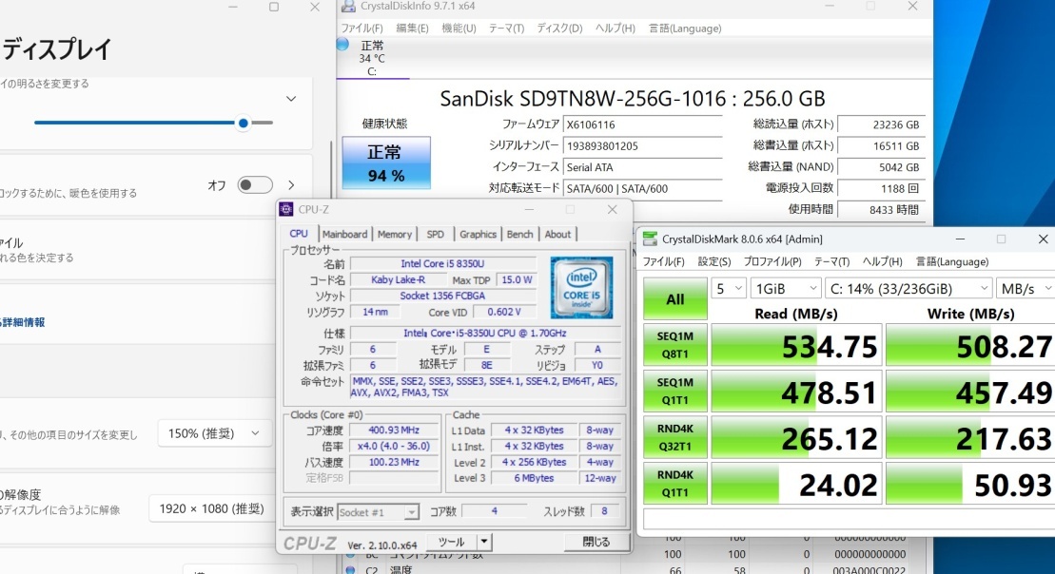Open the 機能(U) menu in CrystalDiskInfo
The width and height of the screenshot is (1055, 574).
tap(459, 29)
